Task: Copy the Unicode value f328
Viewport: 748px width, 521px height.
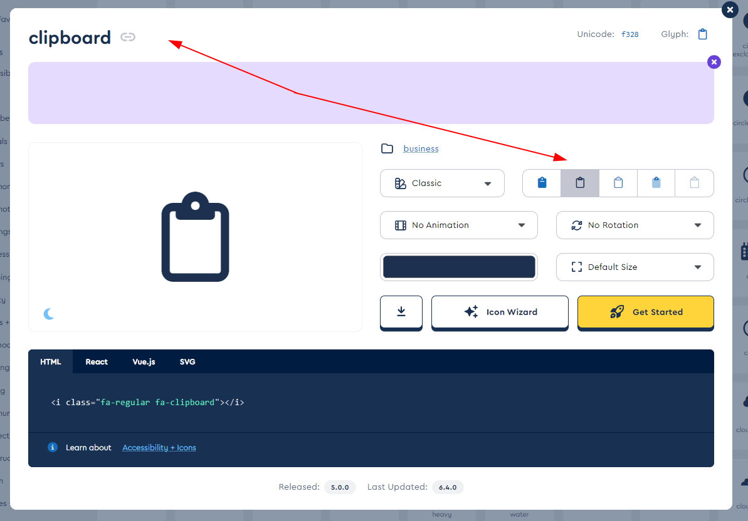Action: click(x=629, y=34)
